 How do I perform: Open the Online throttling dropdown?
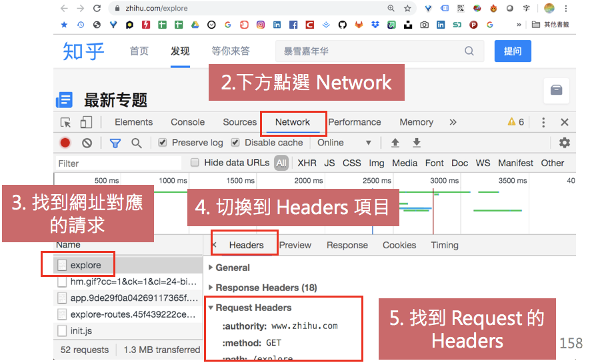344,143
